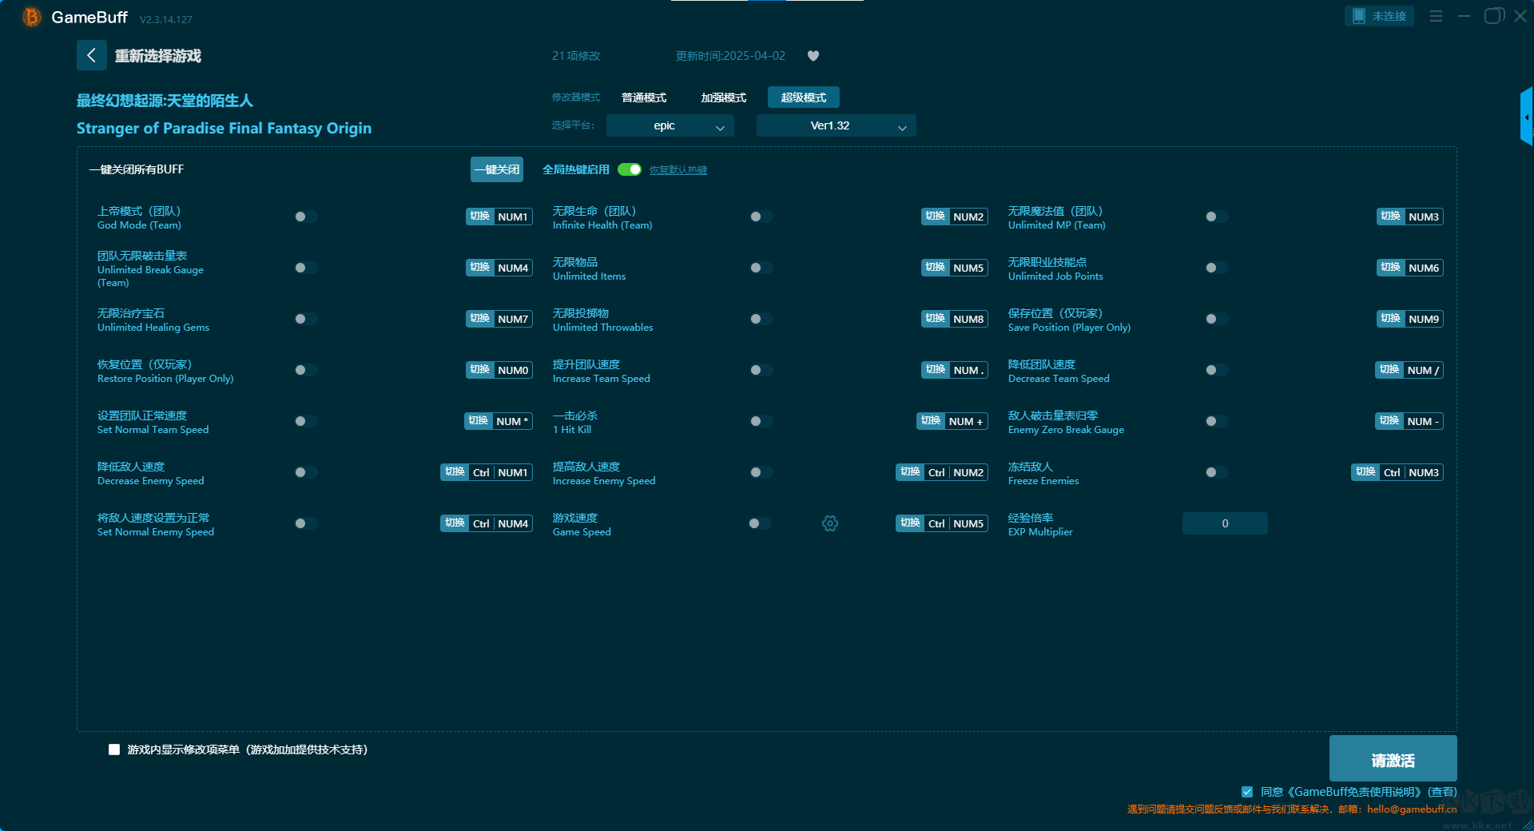Enable Increase Enemy Speed
The width and height of the screenshot is (1534, 831).
761,472
